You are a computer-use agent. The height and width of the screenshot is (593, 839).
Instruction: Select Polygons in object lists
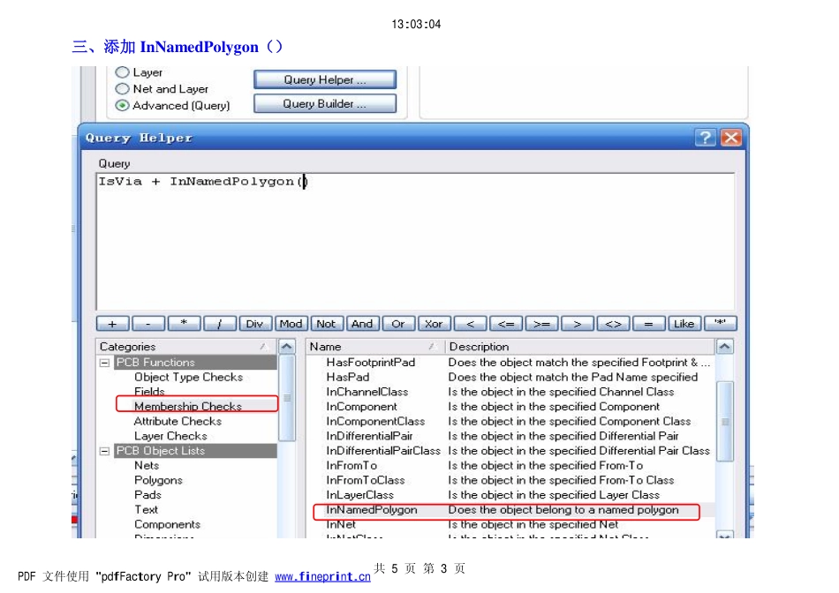(158, 480)
